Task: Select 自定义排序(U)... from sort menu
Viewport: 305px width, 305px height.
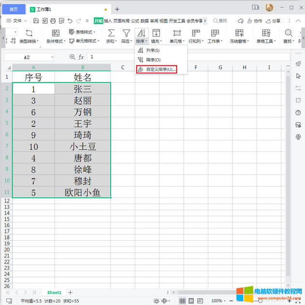Action: (x=157, y=69)
